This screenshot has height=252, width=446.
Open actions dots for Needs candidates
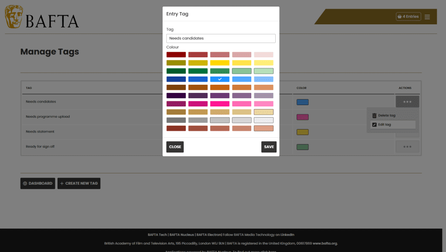[x=407, y=102]
